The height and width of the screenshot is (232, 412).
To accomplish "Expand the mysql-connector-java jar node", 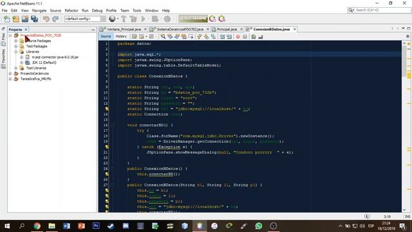I will 21,57.
